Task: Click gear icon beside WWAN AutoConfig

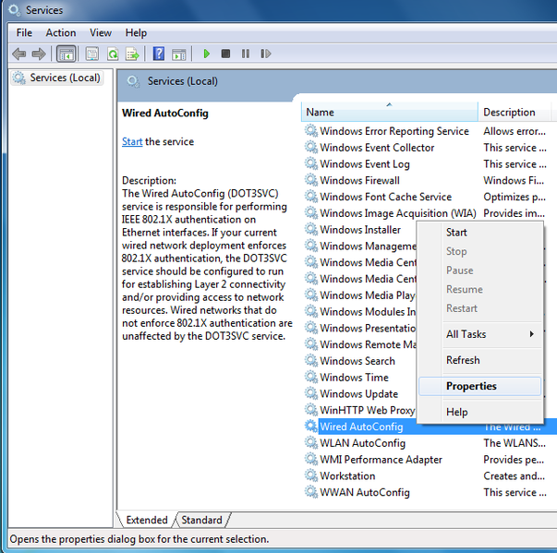Action: [310, 492]
